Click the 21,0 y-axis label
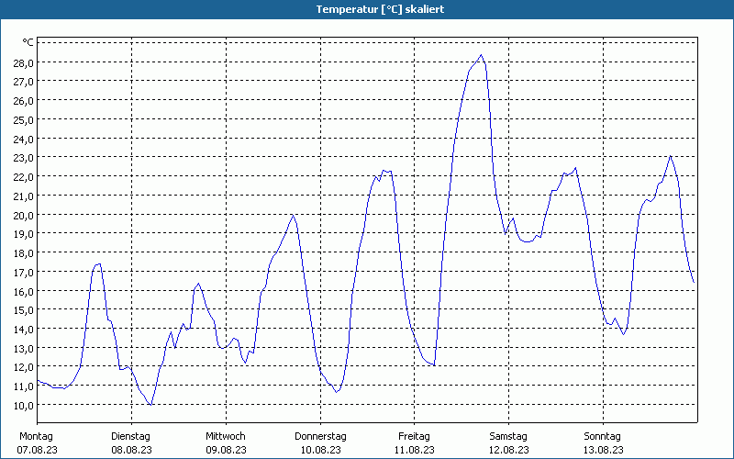The width and height of the screenshot is (734, 459). [x=24, y=196]
